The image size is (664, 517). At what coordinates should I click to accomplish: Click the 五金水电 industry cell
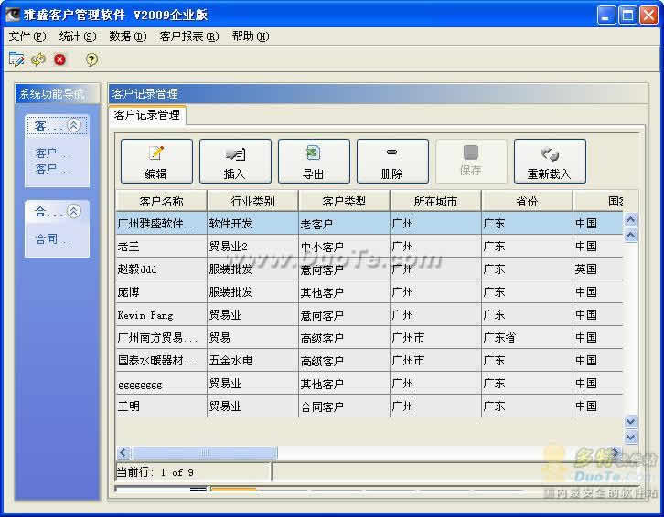[x=252, y=361]
